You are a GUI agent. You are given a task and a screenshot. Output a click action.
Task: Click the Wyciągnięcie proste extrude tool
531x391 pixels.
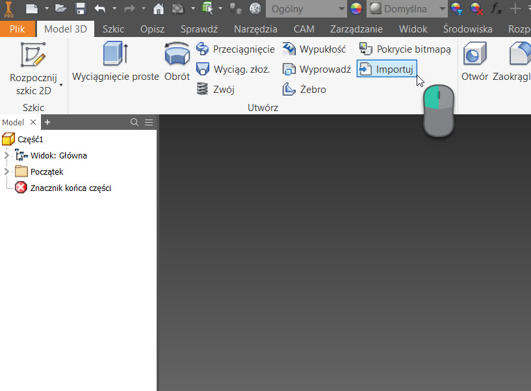tap(116, 62)
